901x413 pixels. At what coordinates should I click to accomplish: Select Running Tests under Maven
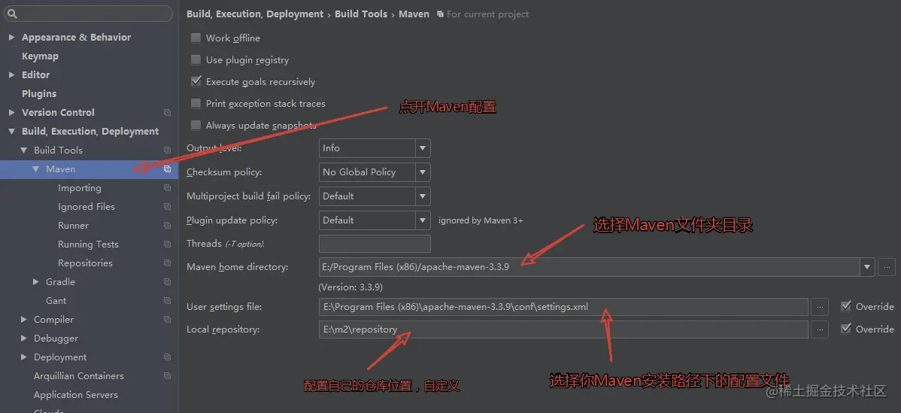88,244
